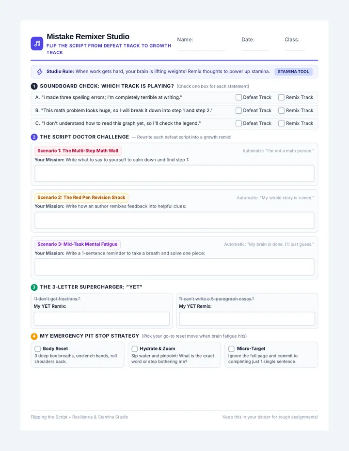
Task: Select the Body Reset strategy checkbox
Action: coord(37,348)
